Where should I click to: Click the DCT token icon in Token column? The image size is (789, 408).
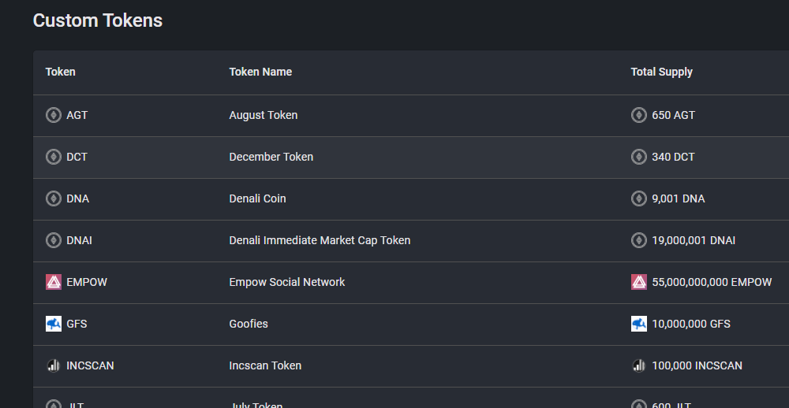point(54,157)
